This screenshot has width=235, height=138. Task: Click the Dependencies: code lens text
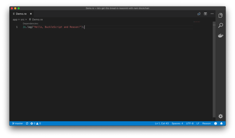click(x=31, y=23)
